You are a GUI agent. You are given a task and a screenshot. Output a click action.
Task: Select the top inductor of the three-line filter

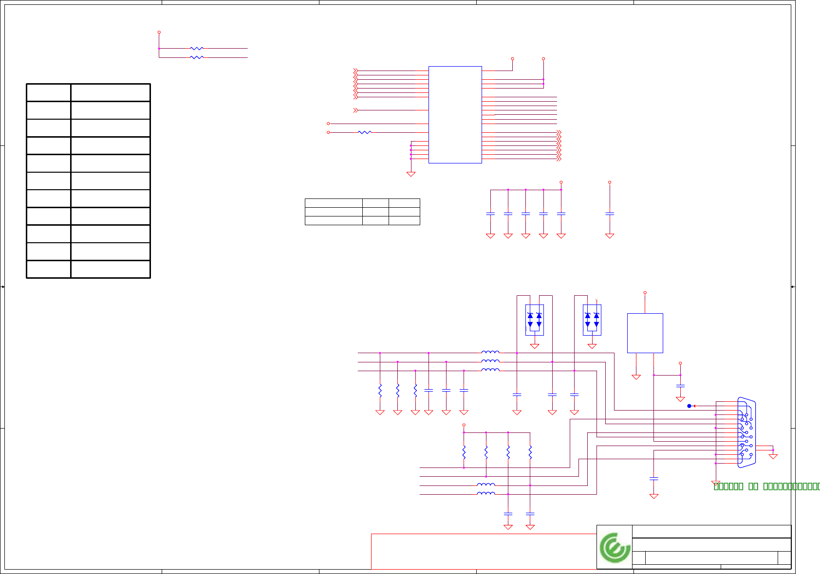coord(490,352)
